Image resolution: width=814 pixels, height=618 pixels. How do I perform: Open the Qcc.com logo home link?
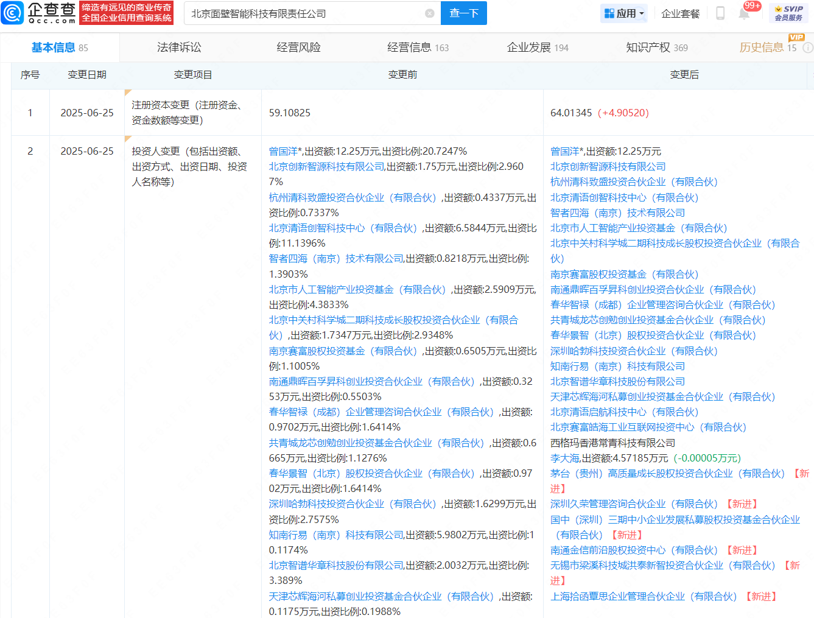pos(39,13)
